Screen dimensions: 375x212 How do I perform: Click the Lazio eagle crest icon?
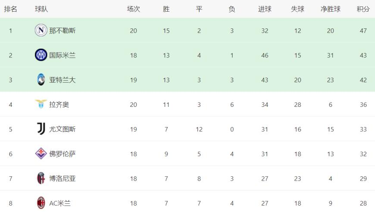(x=41, y=104)
